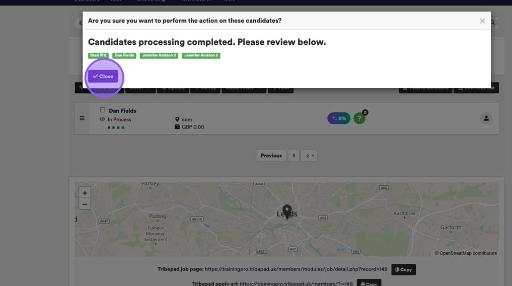Viewport: 512px width, 286px height.
Task: Zoom in on the map
Action: pos(85,193)
